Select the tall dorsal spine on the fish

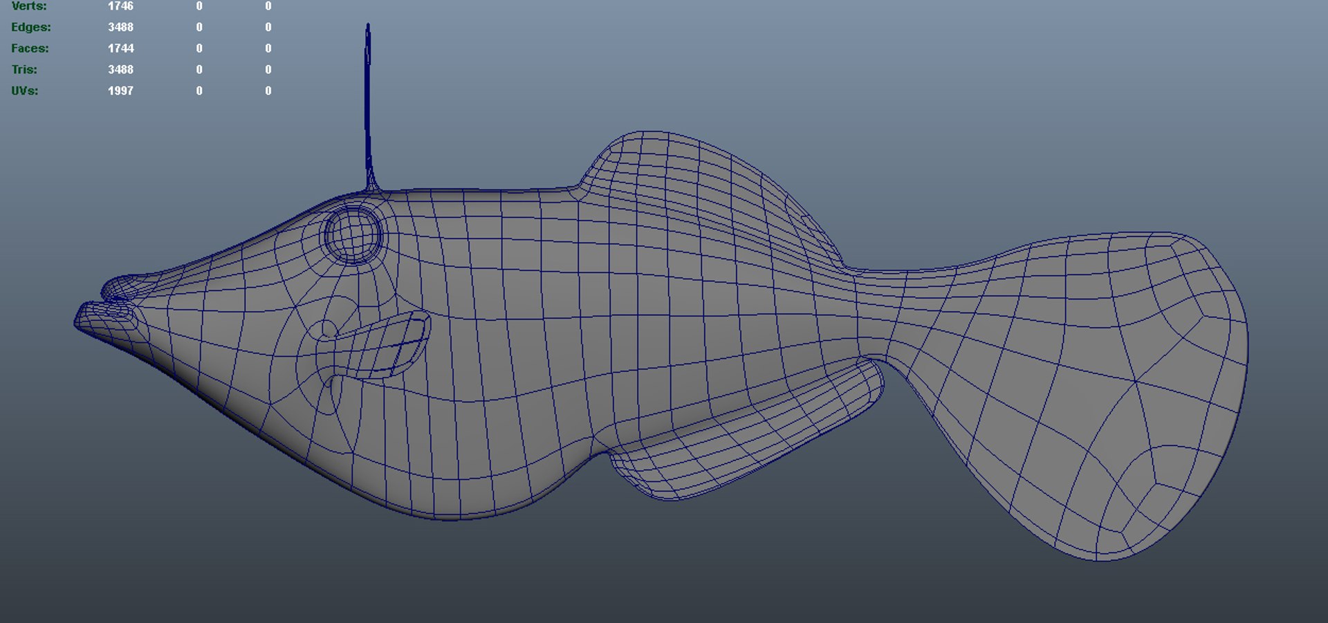click(368, 107)
